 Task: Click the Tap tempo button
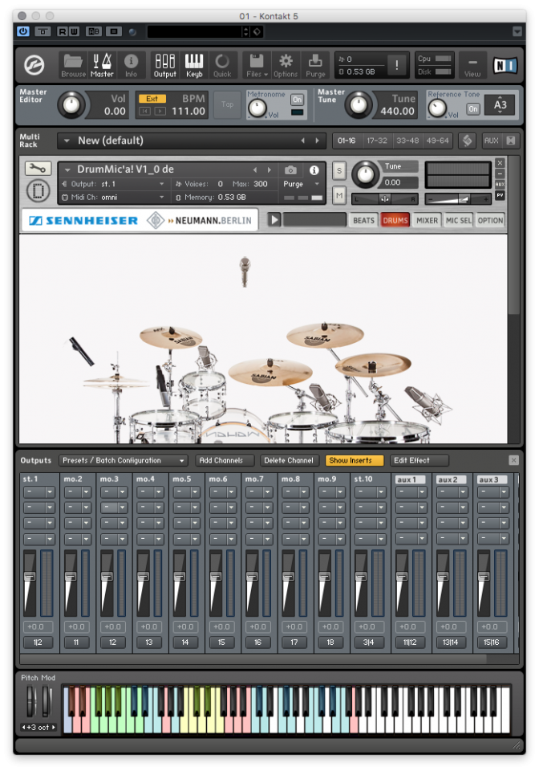click(227, 104)
